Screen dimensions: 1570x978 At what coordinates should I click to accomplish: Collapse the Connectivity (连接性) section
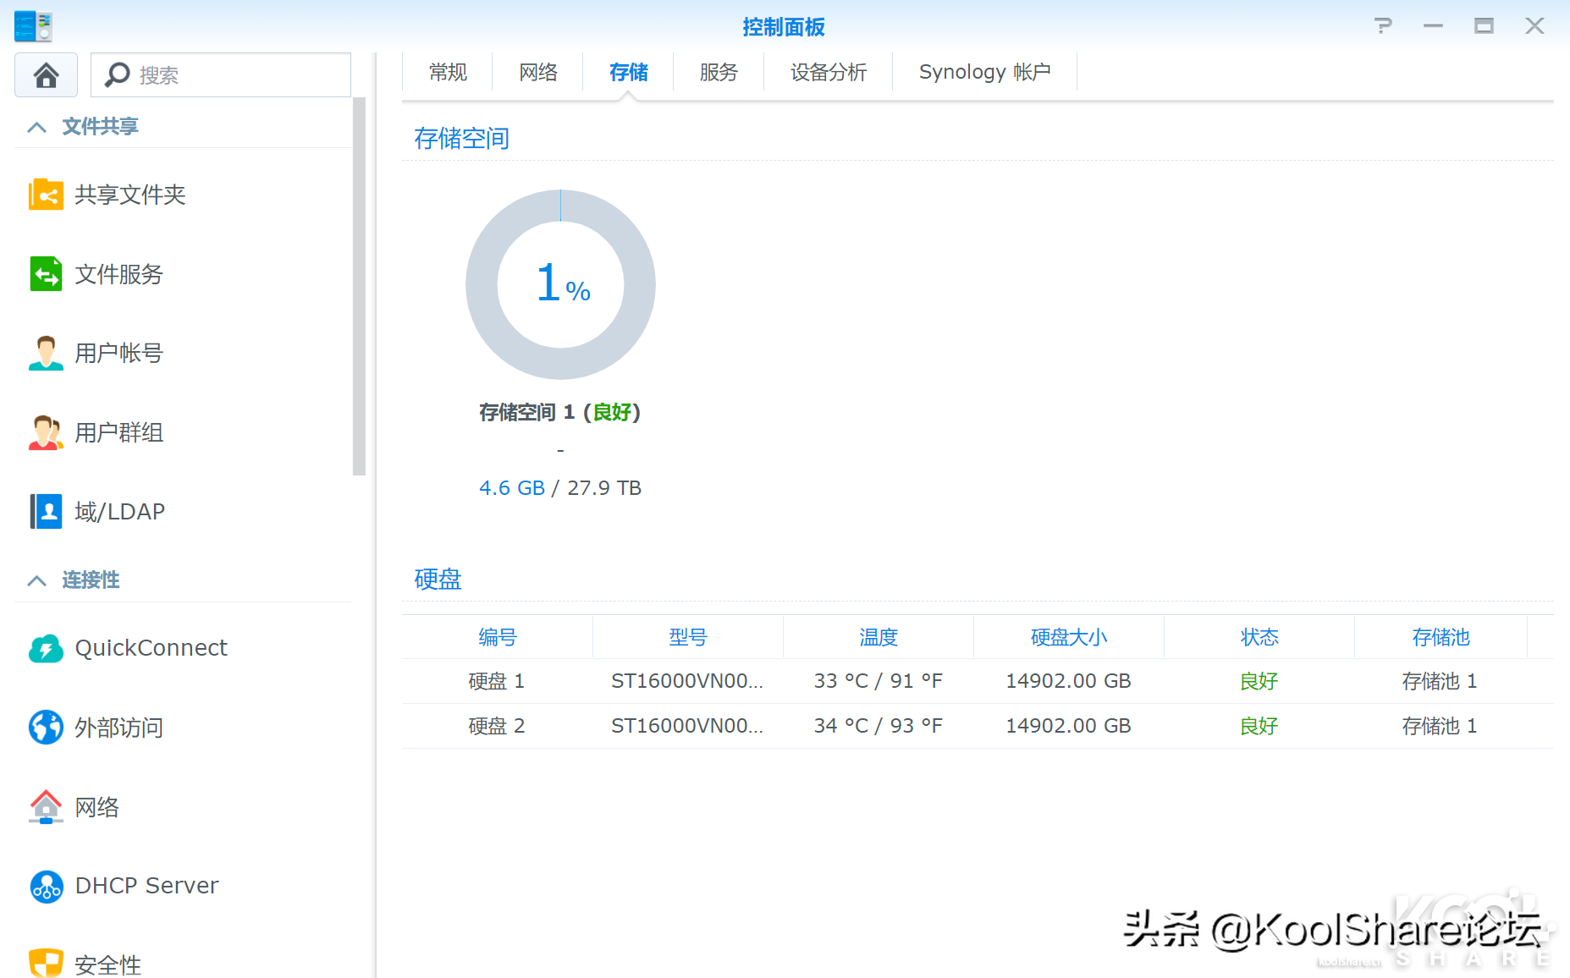(x=36, y=580)
